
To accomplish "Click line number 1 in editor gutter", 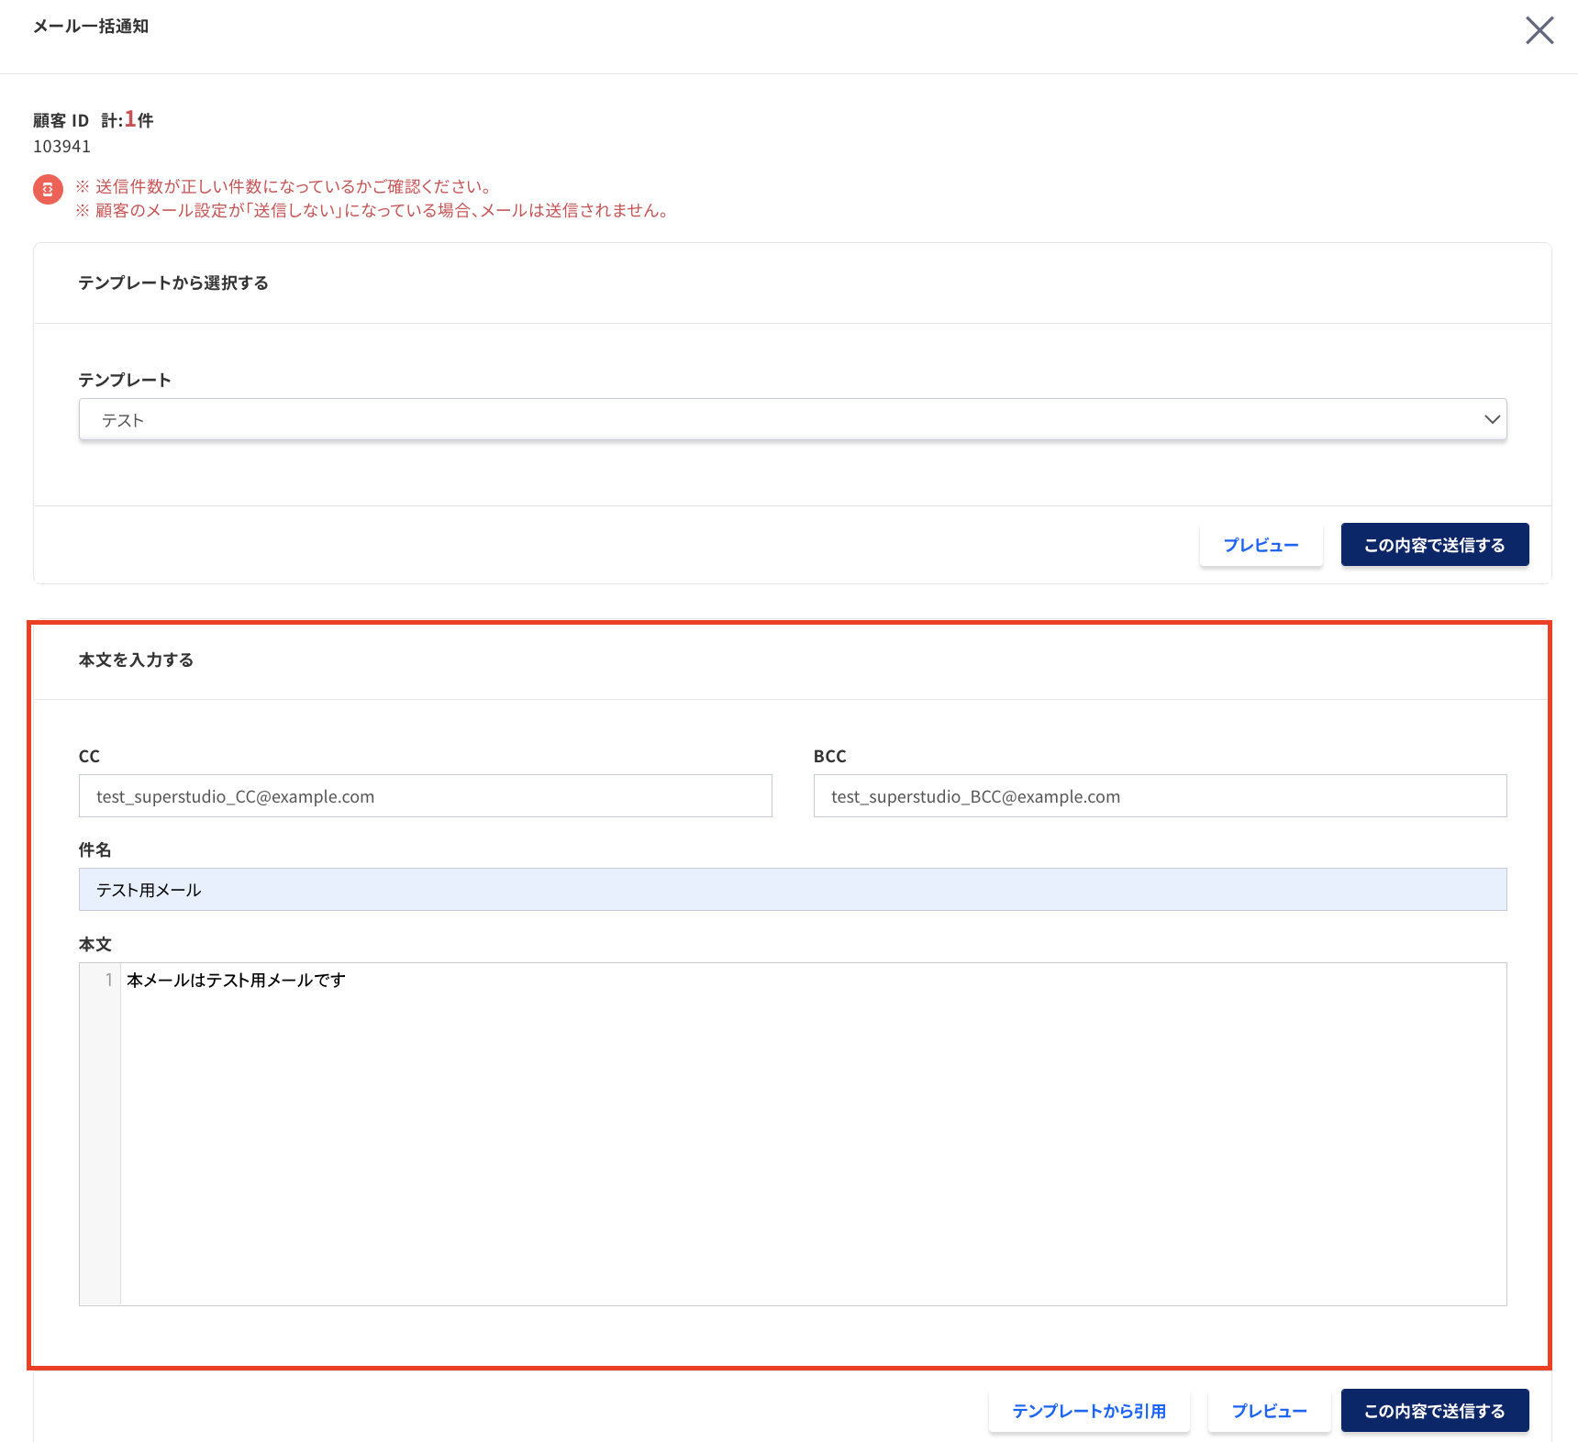I will click(108, 981).
